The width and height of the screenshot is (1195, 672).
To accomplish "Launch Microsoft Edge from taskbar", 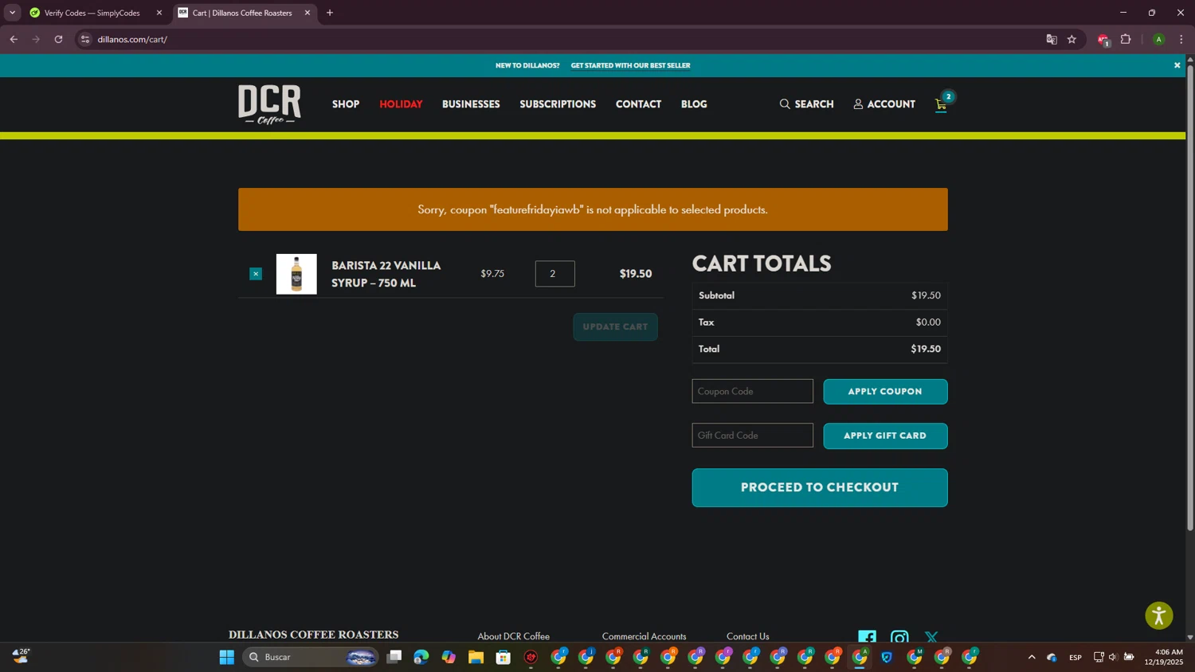I will (x=421, y=657).
